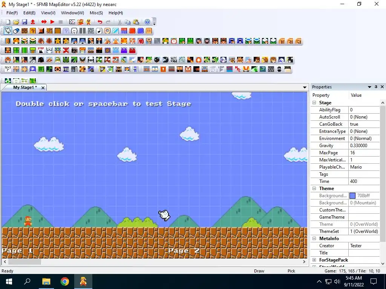The height and width of the screenshot is (289, 386).
Task: Select the TEXT object icon
Action: click(8, 69)
